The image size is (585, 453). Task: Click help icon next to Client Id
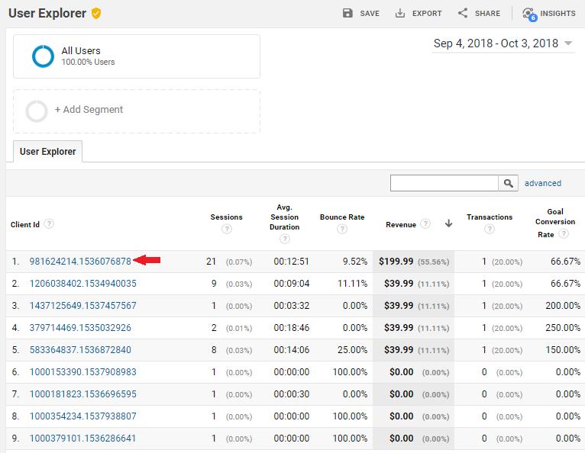tap(49, 224)
